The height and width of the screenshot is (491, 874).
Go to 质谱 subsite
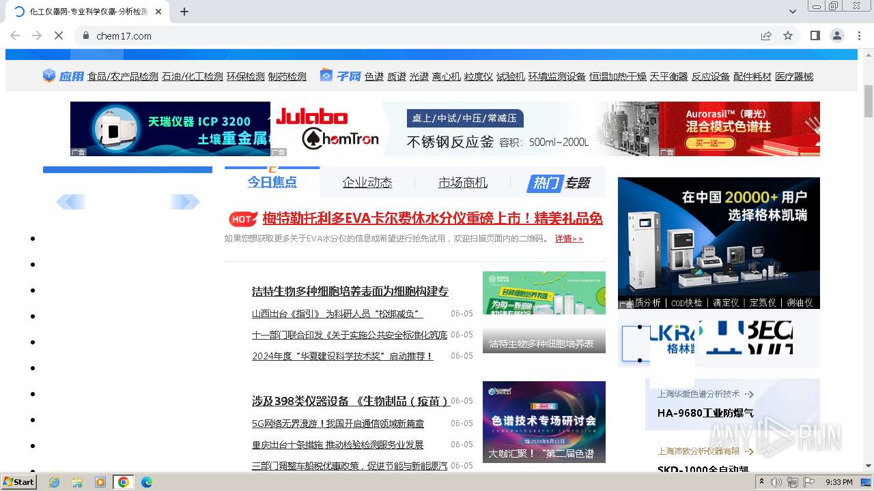pyautogui.click(x=397, y=76)
